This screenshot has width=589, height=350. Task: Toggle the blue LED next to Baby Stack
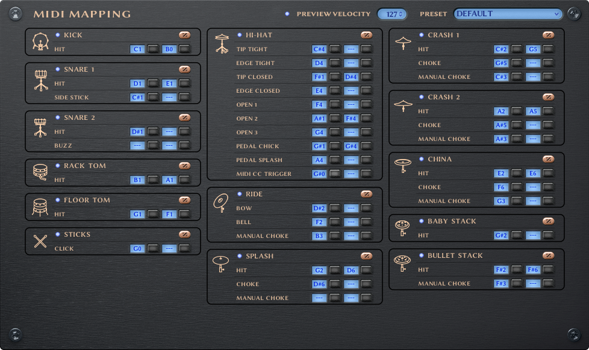[421, 221]
